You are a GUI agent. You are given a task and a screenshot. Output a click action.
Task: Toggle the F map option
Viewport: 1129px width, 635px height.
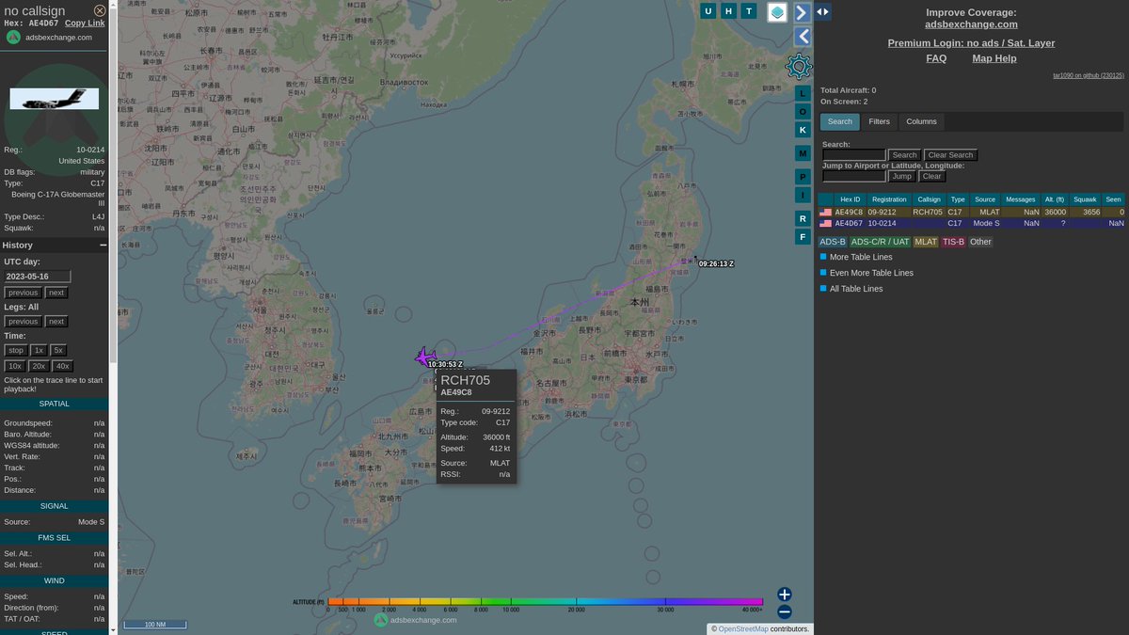pyautogui.click(x=803, y=237)
